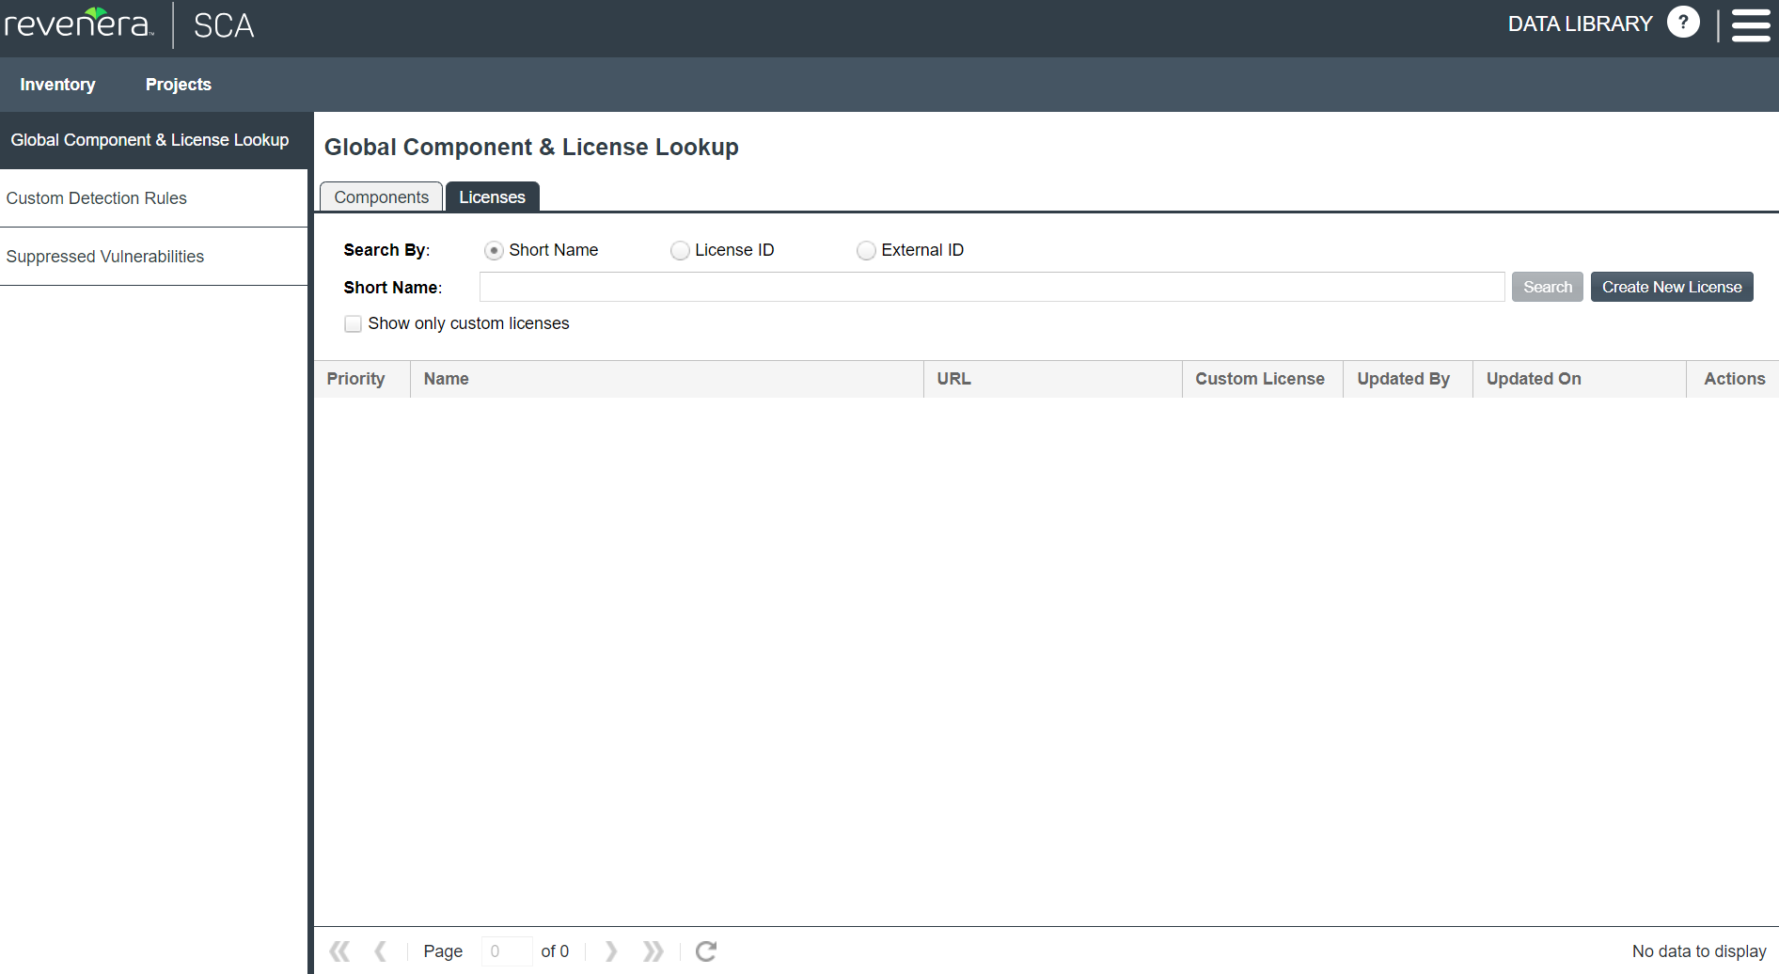
Task: Go to first page arrow
Action: coord(339,951)
